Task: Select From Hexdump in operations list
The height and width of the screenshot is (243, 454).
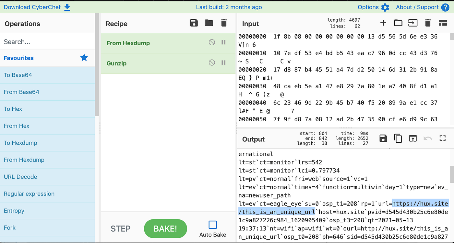Action: click(x=47, y=160)
